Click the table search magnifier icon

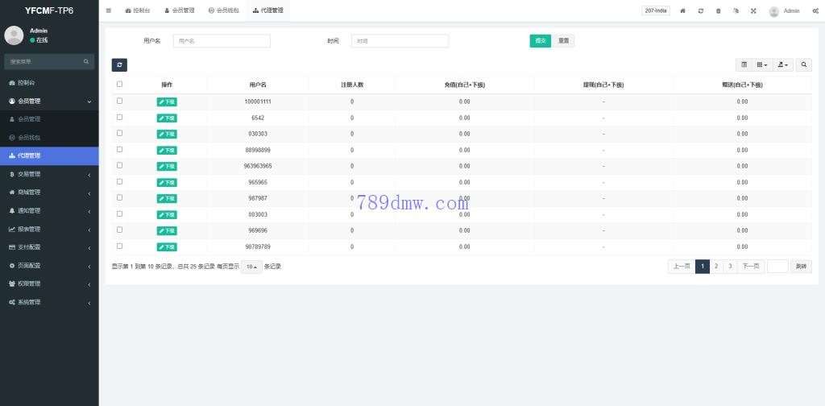(x=804, y=64)
